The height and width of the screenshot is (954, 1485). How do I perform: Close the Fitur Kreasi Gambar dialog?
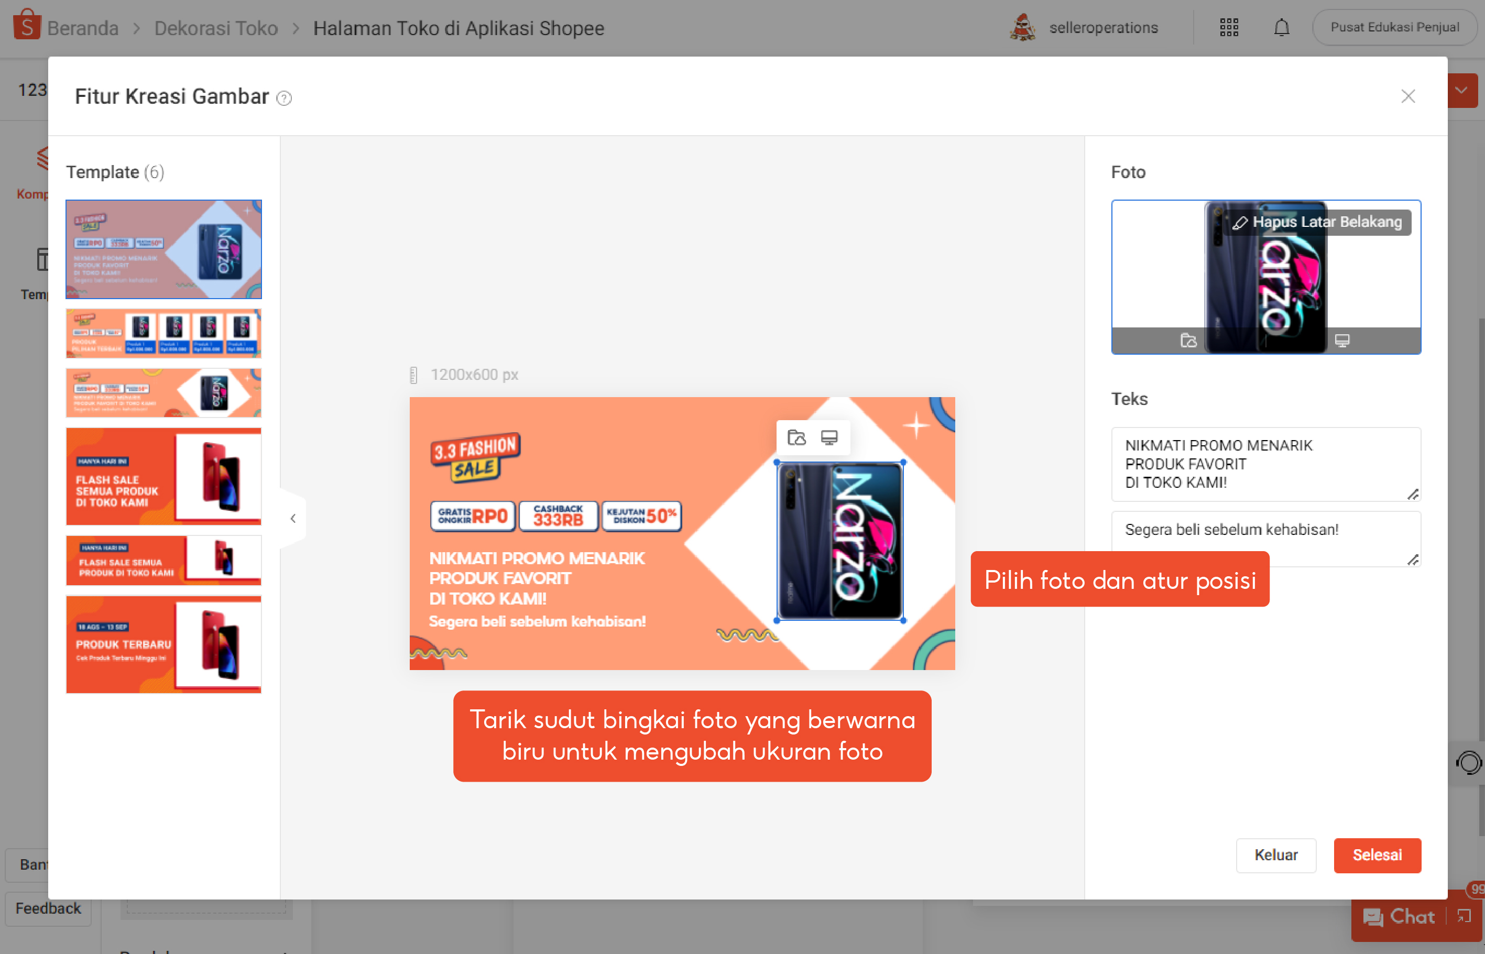1407,96
